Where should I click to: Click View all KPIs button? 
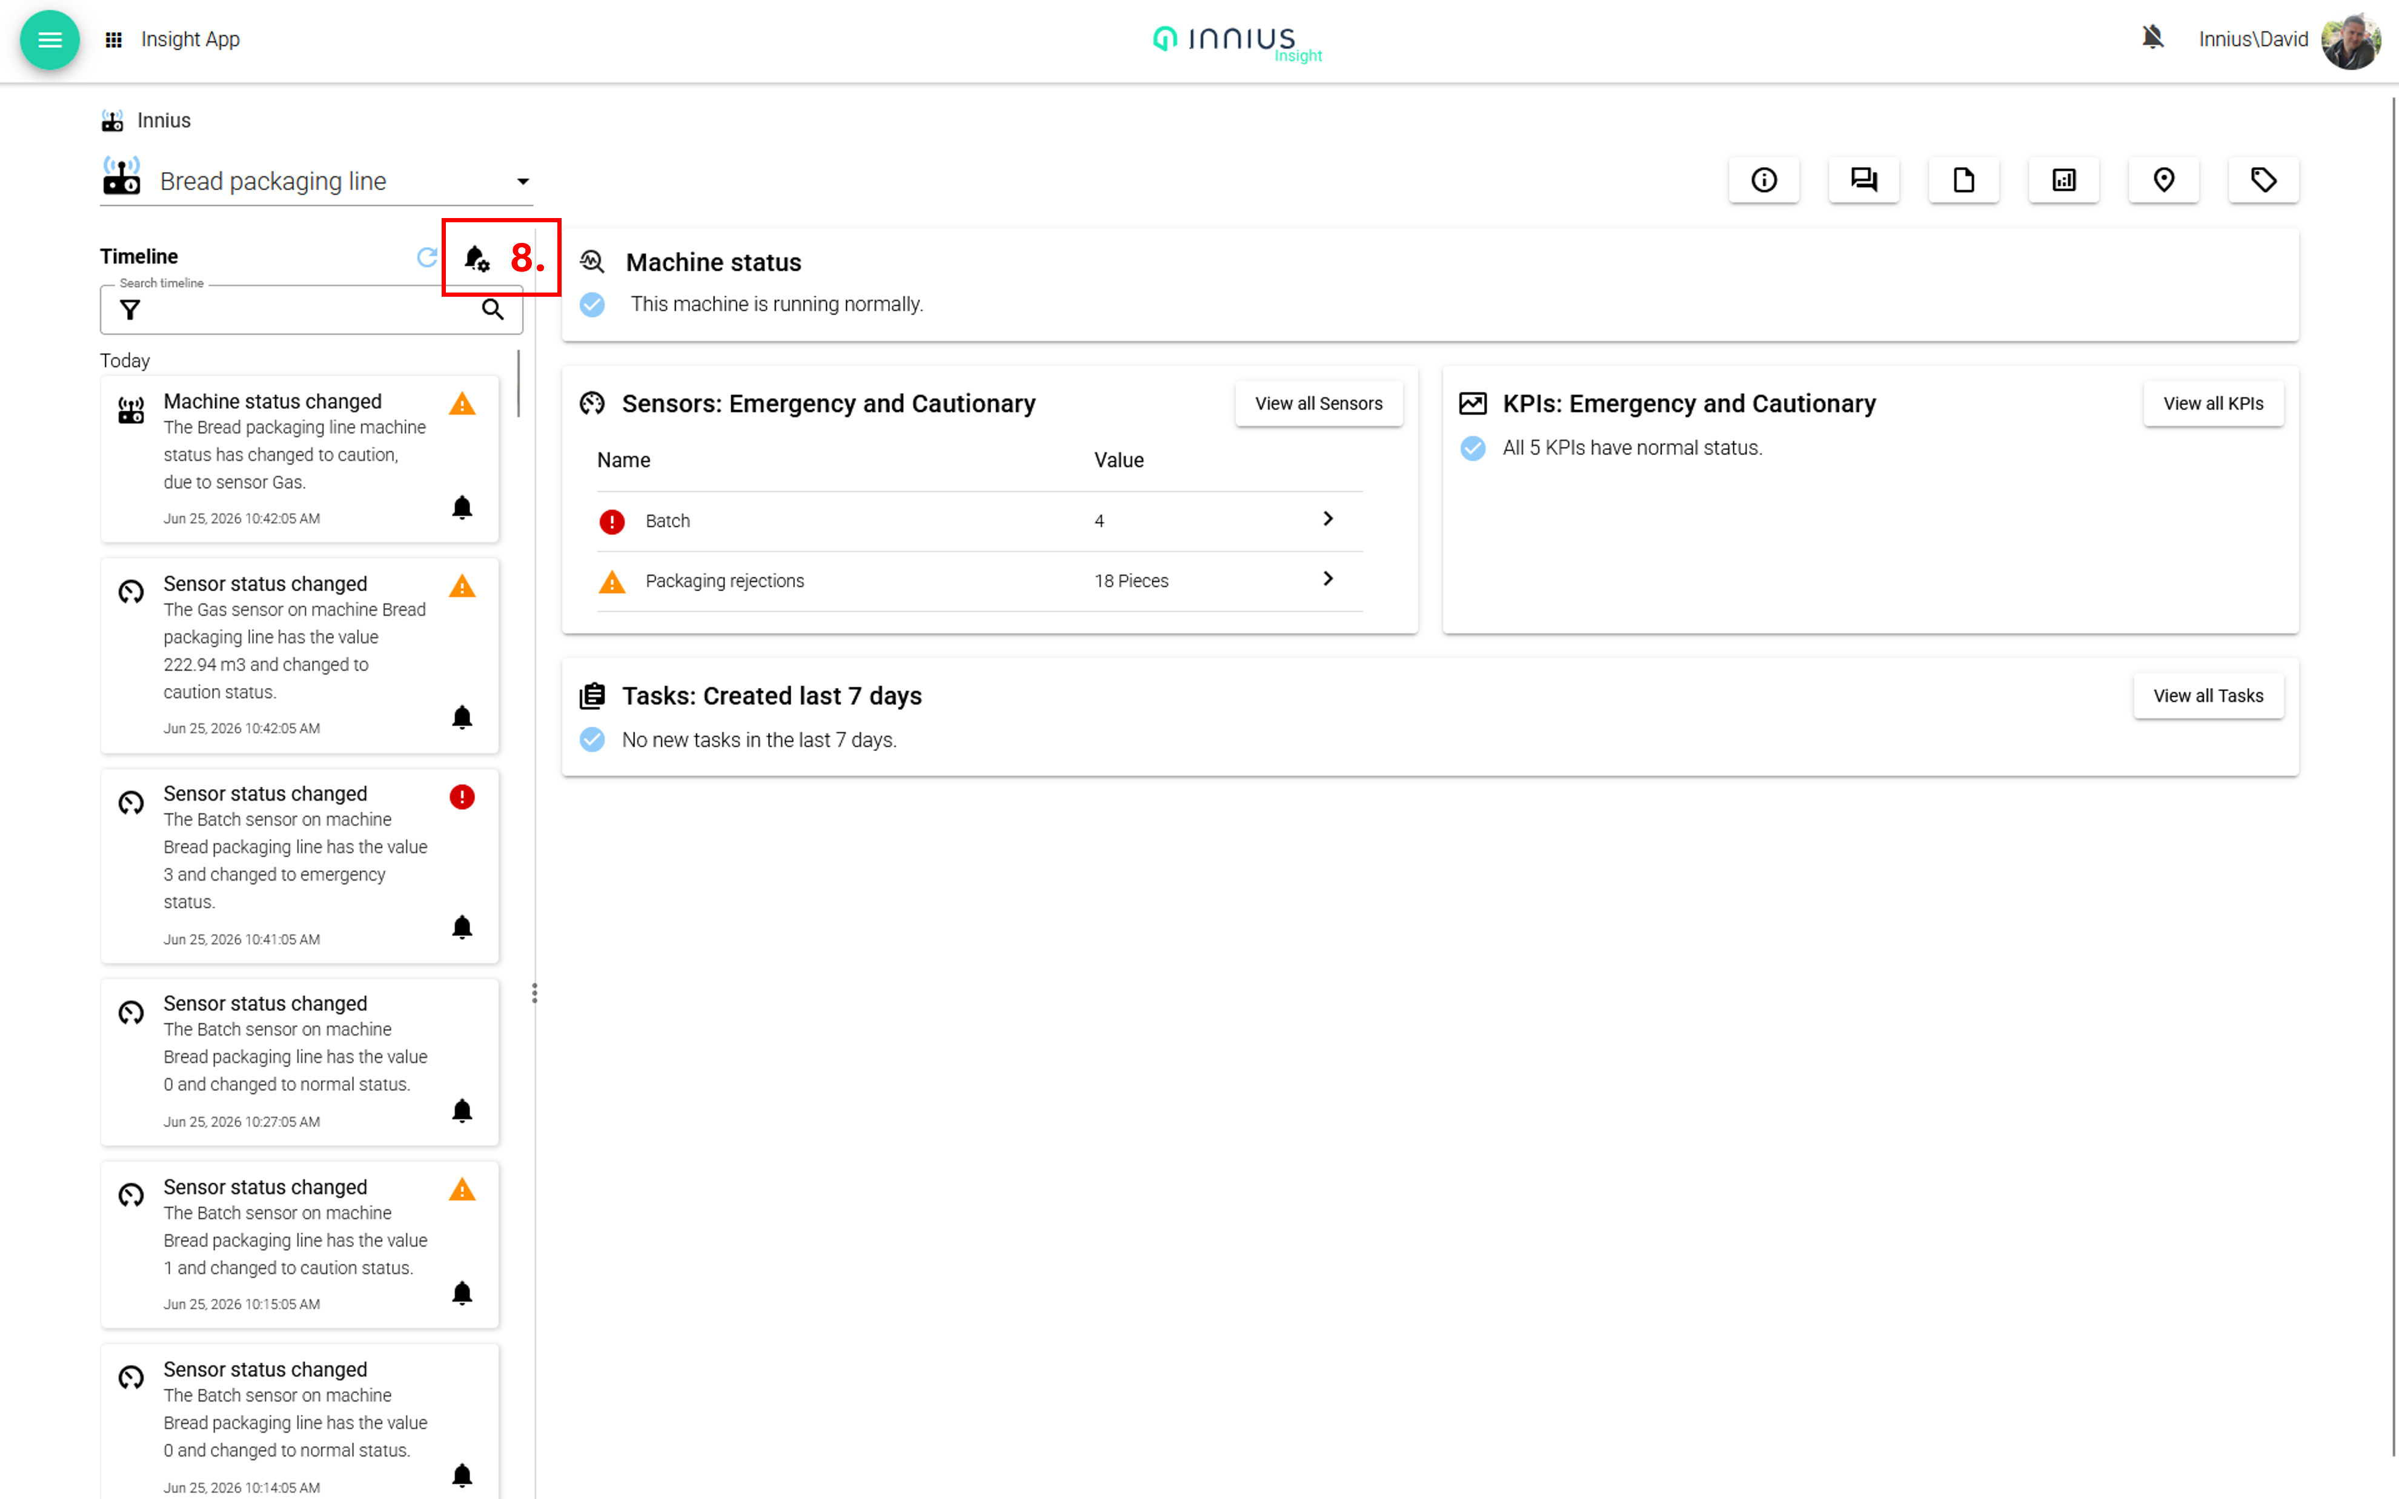coord(2212,403)
